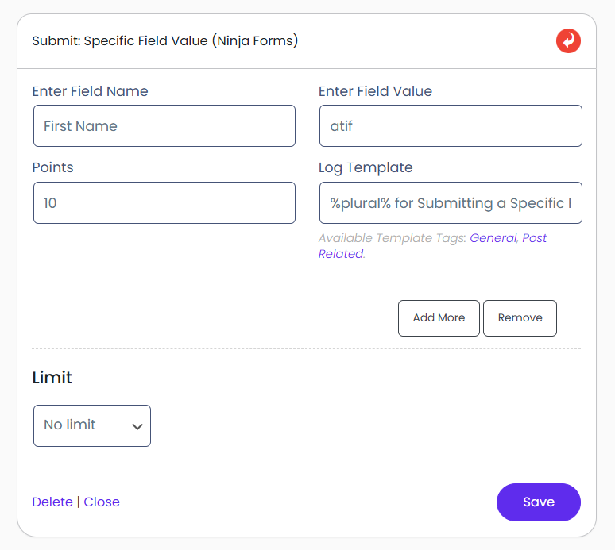This screenshot has height=550, width=615.
Task: Click the Close link
Action: 102,502
